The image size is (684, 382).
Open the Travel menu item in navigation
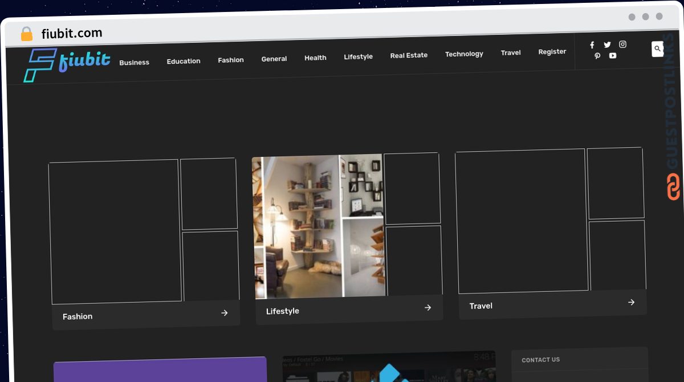pos(511,52)
